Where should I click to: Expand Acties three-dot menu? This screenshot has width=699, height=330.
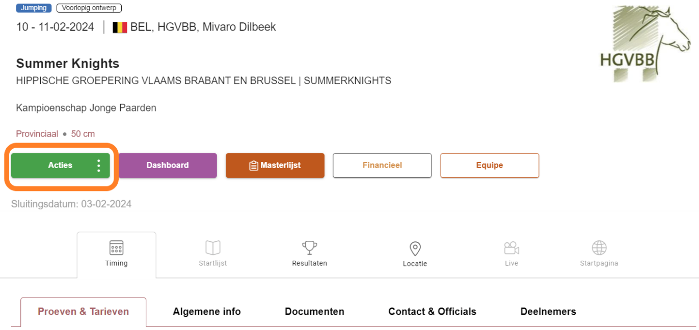pos(99,166)
